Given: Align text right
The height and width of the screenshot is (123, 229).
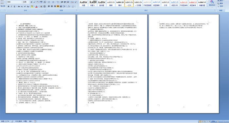Looking at the screenshot, I should click(x=55, y=7).
